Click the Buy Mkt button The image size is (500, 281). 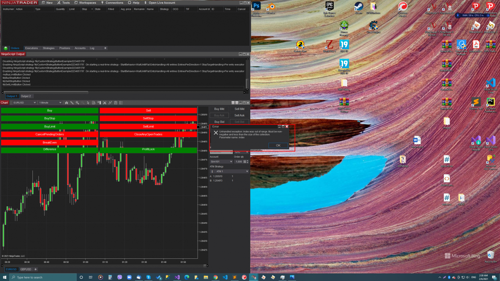tap(219, 109)
